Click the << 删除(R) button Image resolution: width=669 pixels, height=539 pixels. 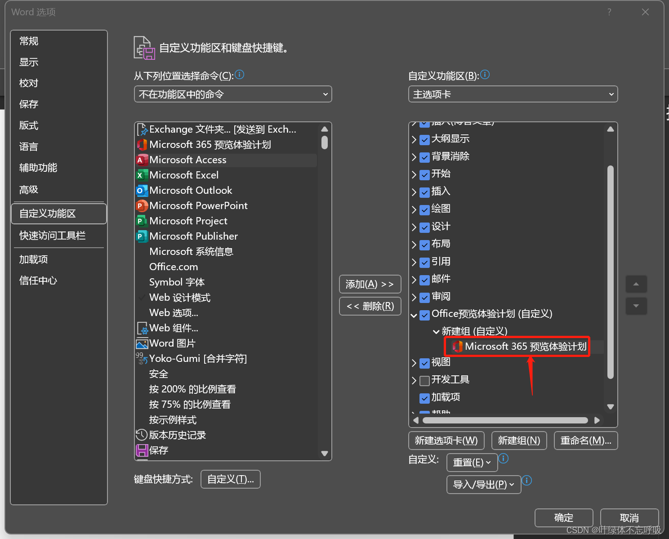coord(370,306)
